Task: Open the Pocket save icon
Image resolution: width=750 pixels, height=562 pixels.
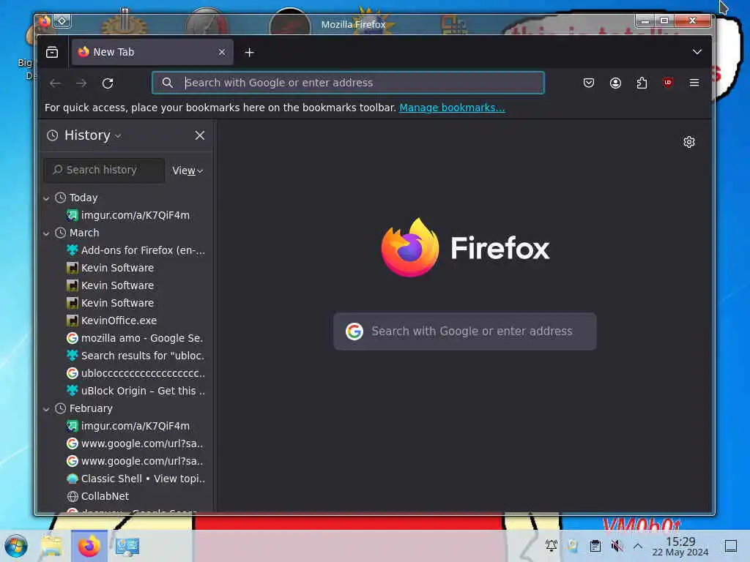Action: coord(589,83)
